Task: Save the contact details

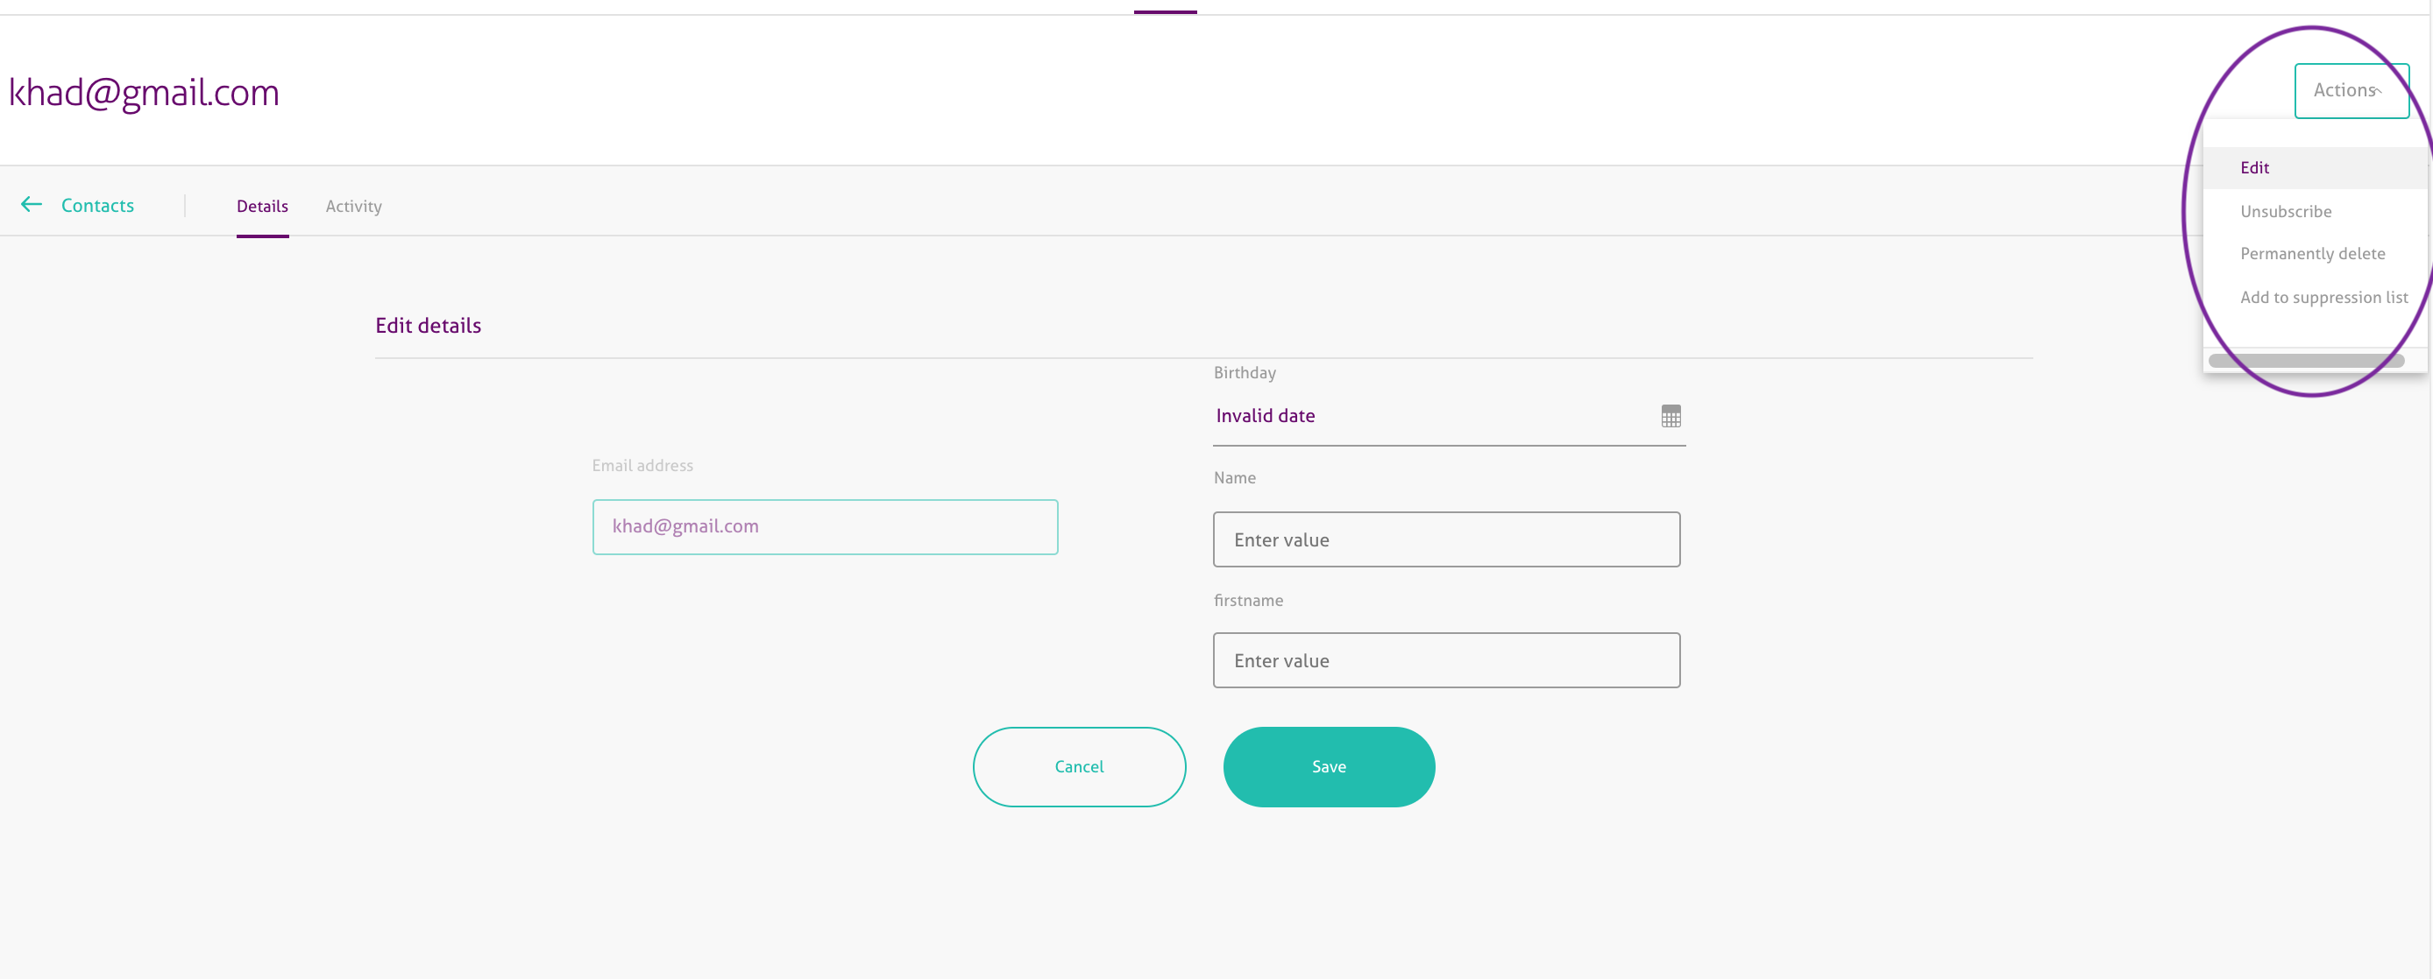Action: click(1328, 766)
